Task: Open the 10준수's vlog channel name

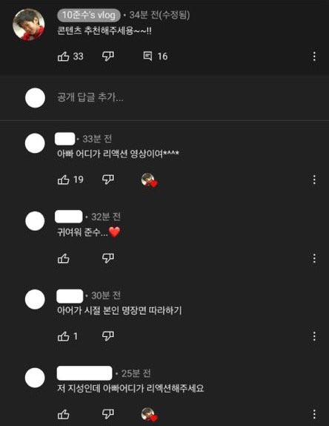Action: pyautogui.click(x=89, y=15)
